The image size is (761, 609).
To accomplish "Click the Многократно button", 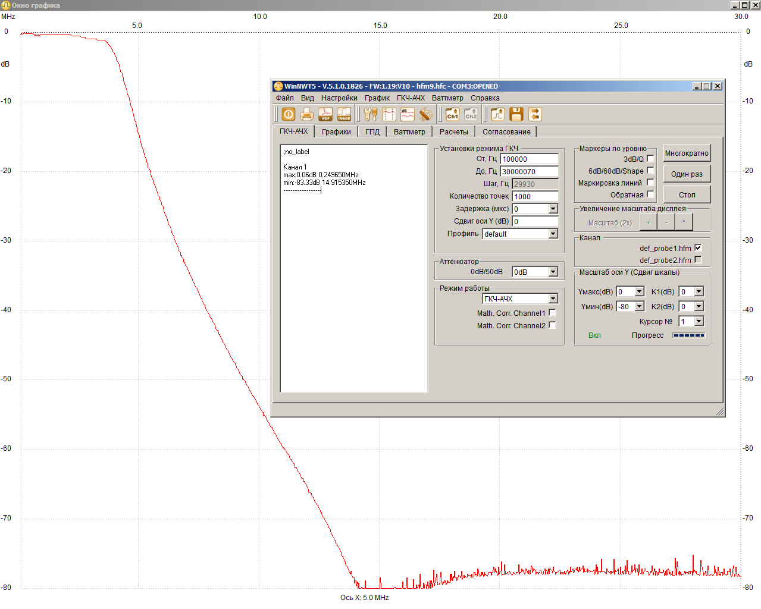I will pos(687,153).
